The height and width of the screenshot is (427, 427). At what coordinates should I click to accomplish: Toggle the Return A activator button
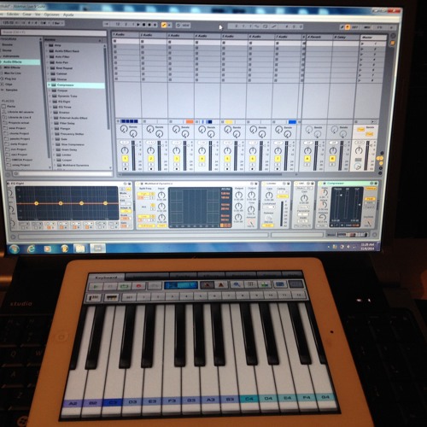[x=307, y=159]
